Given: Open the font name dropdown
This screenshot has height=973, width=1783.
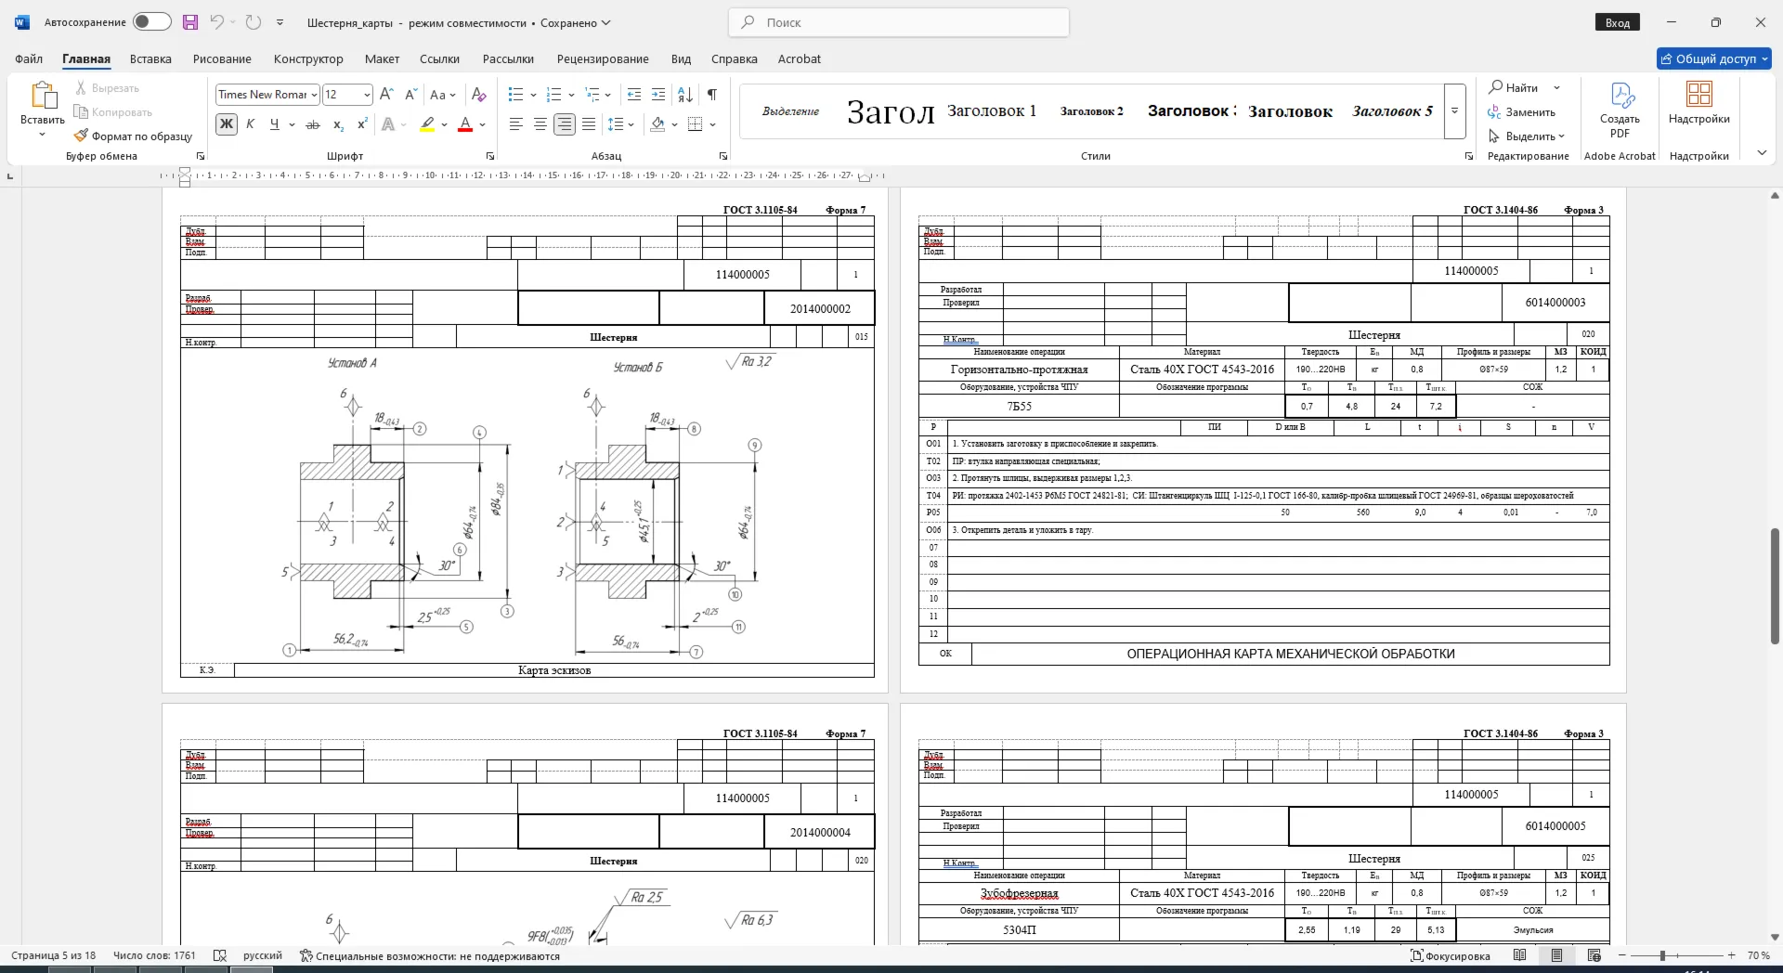Looking at the screenshot, I should tap(315, 95).
